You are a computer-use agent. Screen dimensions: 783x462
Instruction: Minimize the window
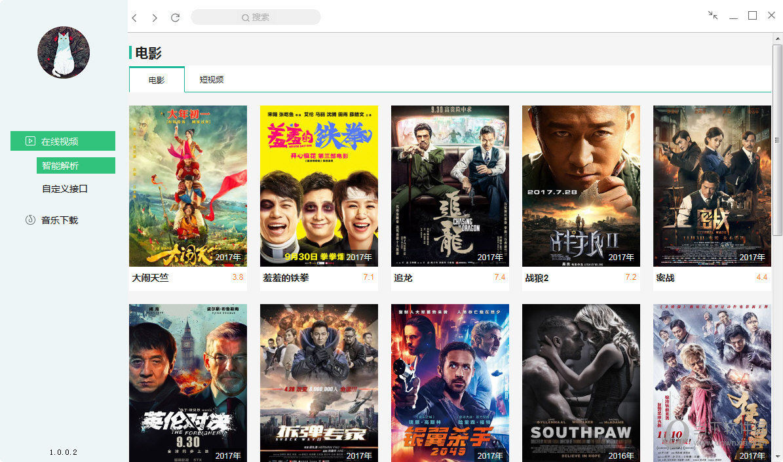pos(733,18)
